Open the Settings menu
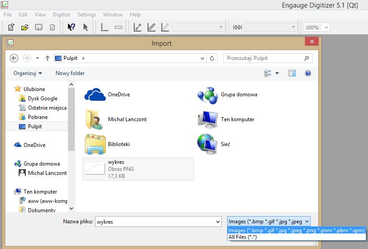The height and width of the screenshot is (249, 368). click(x=87, y=15)
